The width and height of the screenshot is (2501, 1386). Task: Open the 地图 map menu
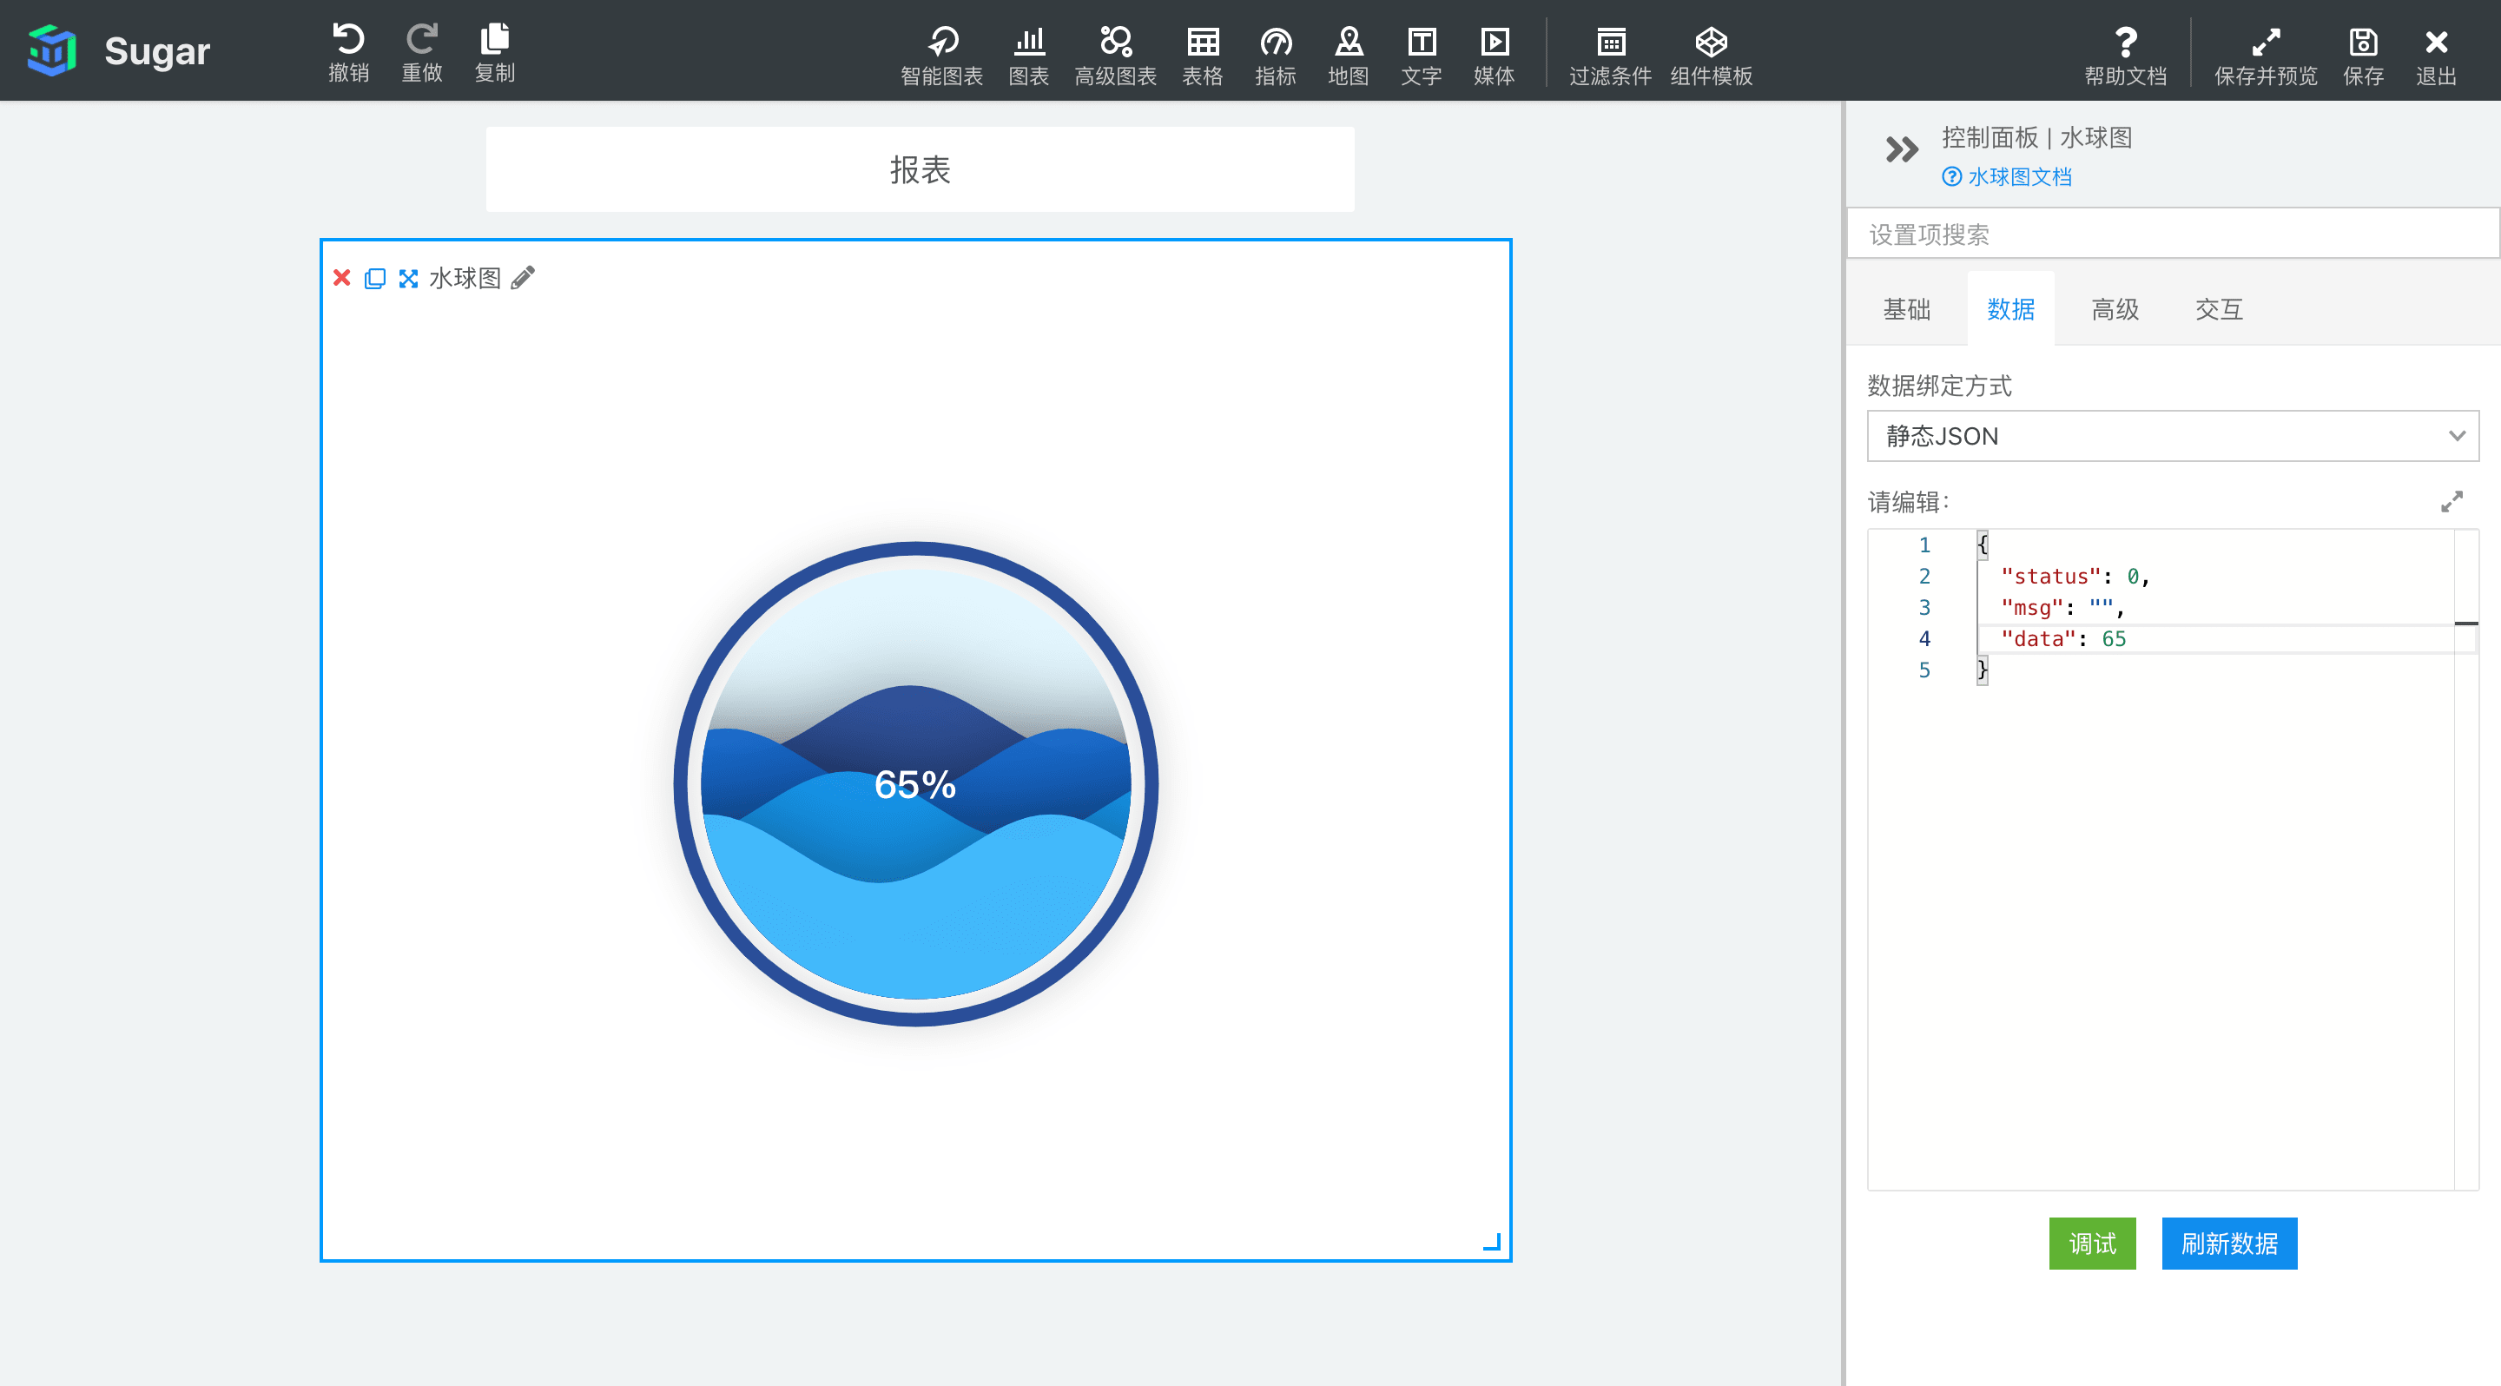[x=1349, y=56]
